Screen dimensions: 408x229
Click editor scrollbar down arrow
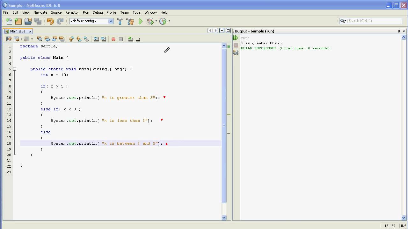[x=224, y=218]
